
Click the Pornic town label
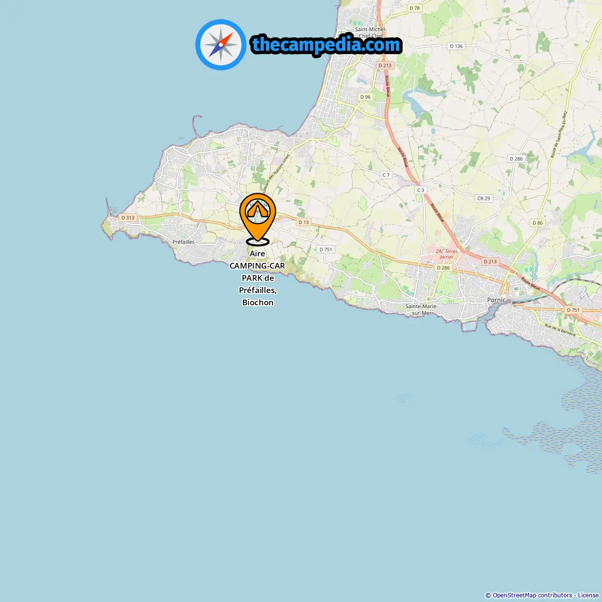pyautogui.click(x=496, y=300)
